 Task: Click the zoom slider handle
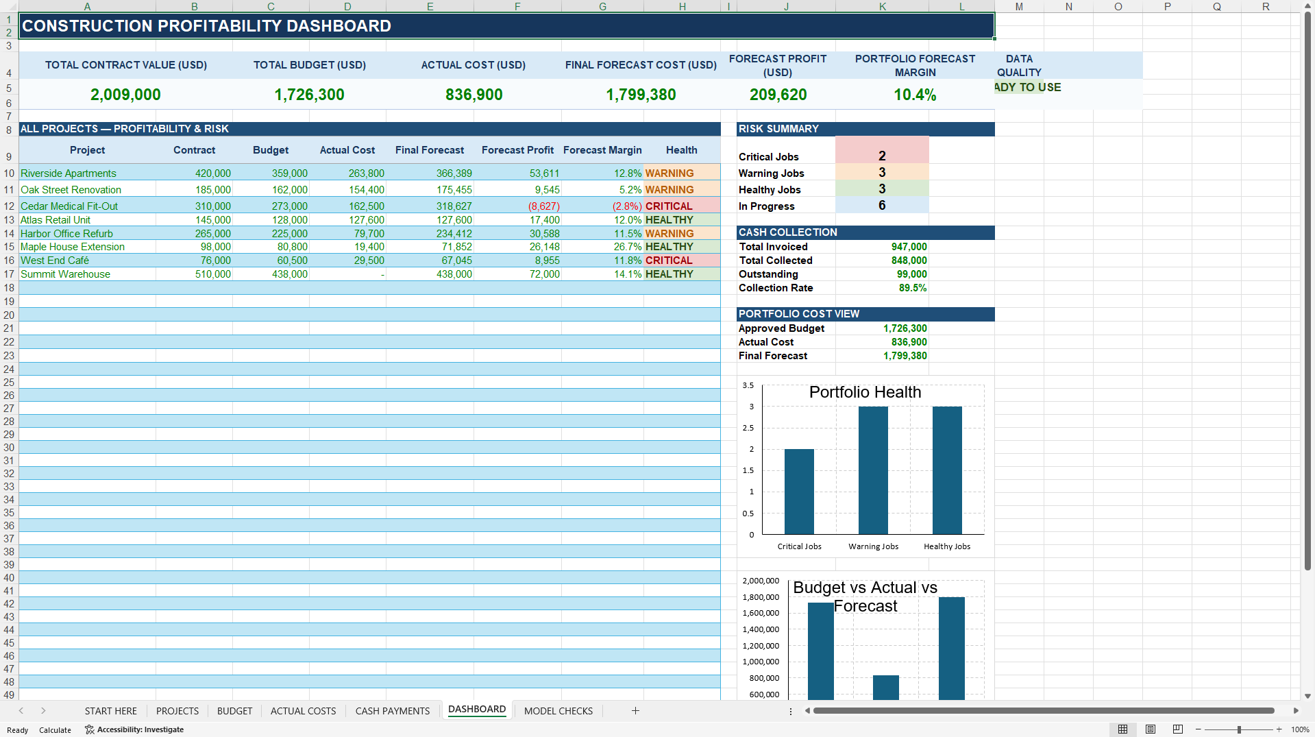click(x=1239, y=729)
